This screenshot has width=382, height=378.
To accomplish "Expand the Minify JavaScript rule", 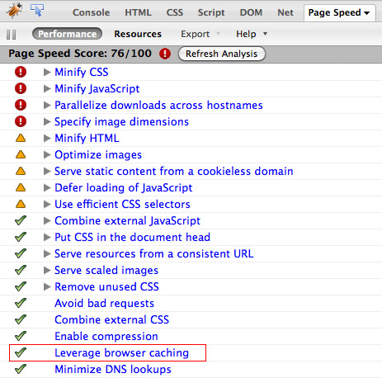I will pos(47,88).
